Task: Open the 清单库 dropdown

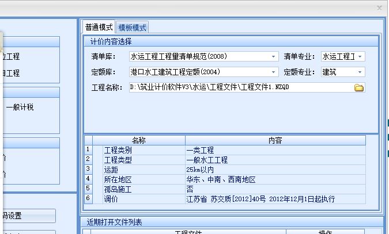Action: [274, 57]
